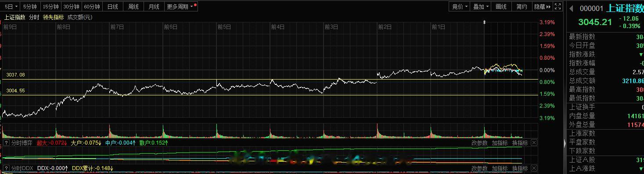
Task: Close the 分时DDX indicator panel
Action: point(534,168)
